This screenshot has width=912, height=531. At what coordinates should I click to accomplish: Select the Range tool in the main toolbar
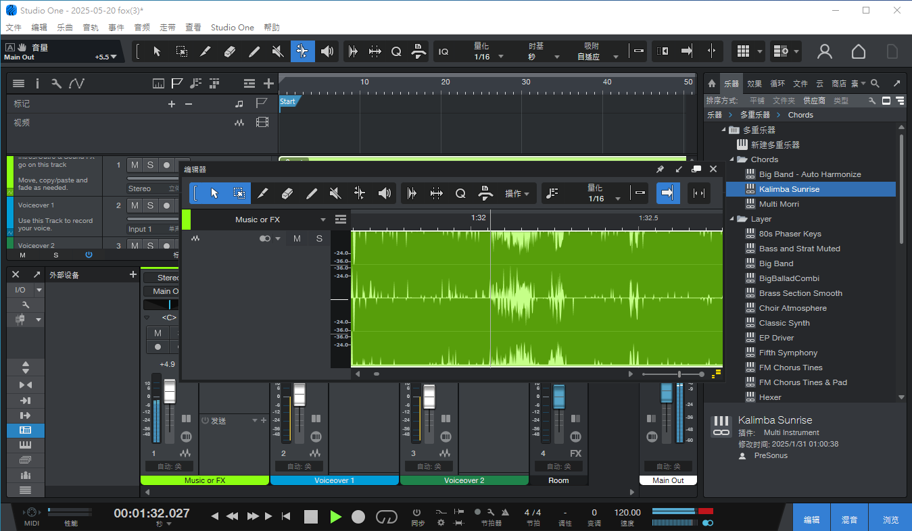(x=181, y=51)
